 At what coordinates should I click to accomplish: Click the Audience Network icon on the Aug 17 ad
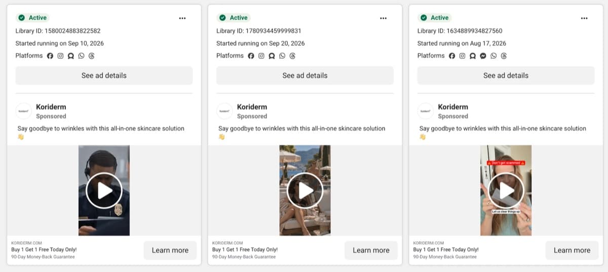473,56
